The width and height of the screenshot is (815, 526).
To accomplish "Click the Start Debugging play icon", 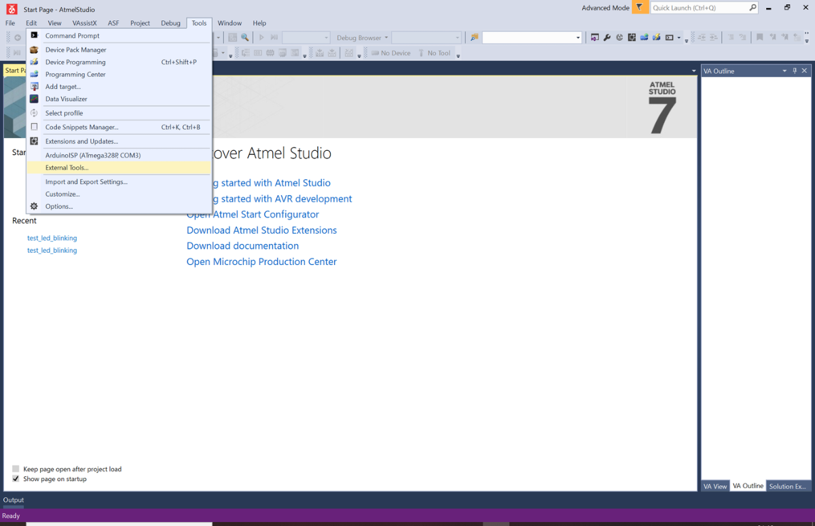I will coord(261,37).
